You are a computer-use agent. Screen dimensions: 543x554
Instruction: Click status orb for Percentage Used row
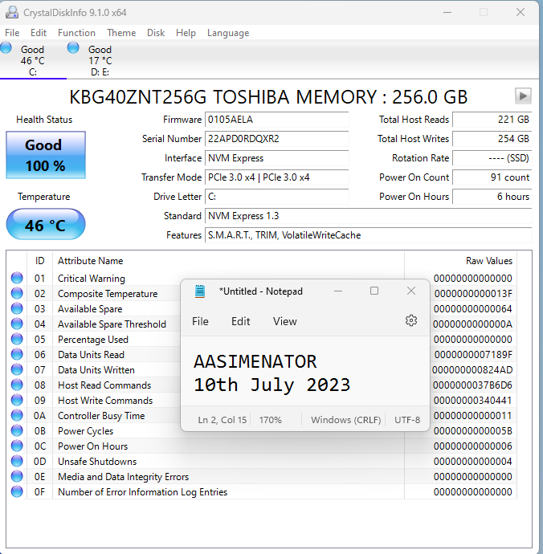click(17, 339)
